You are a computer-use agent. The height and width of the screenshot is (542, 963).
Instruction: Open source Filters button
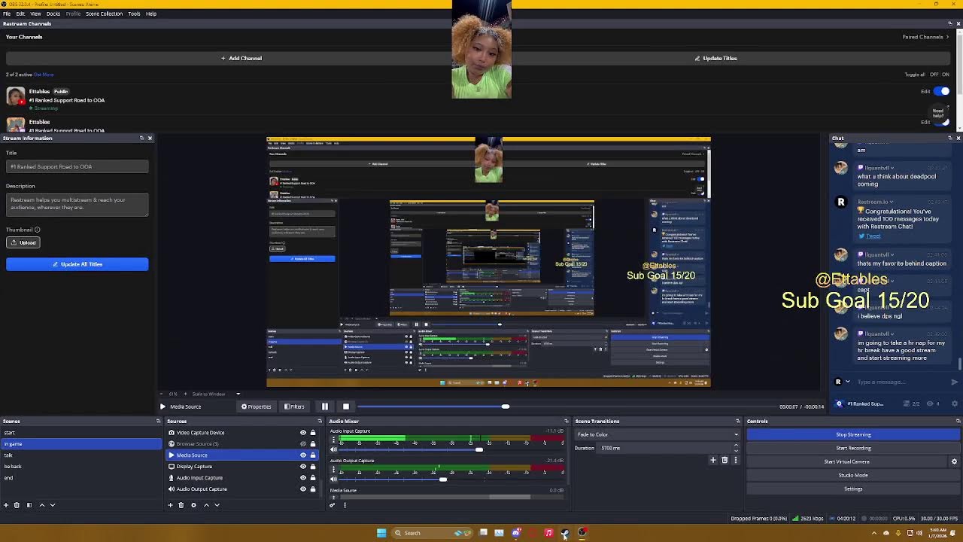(294, 406)
